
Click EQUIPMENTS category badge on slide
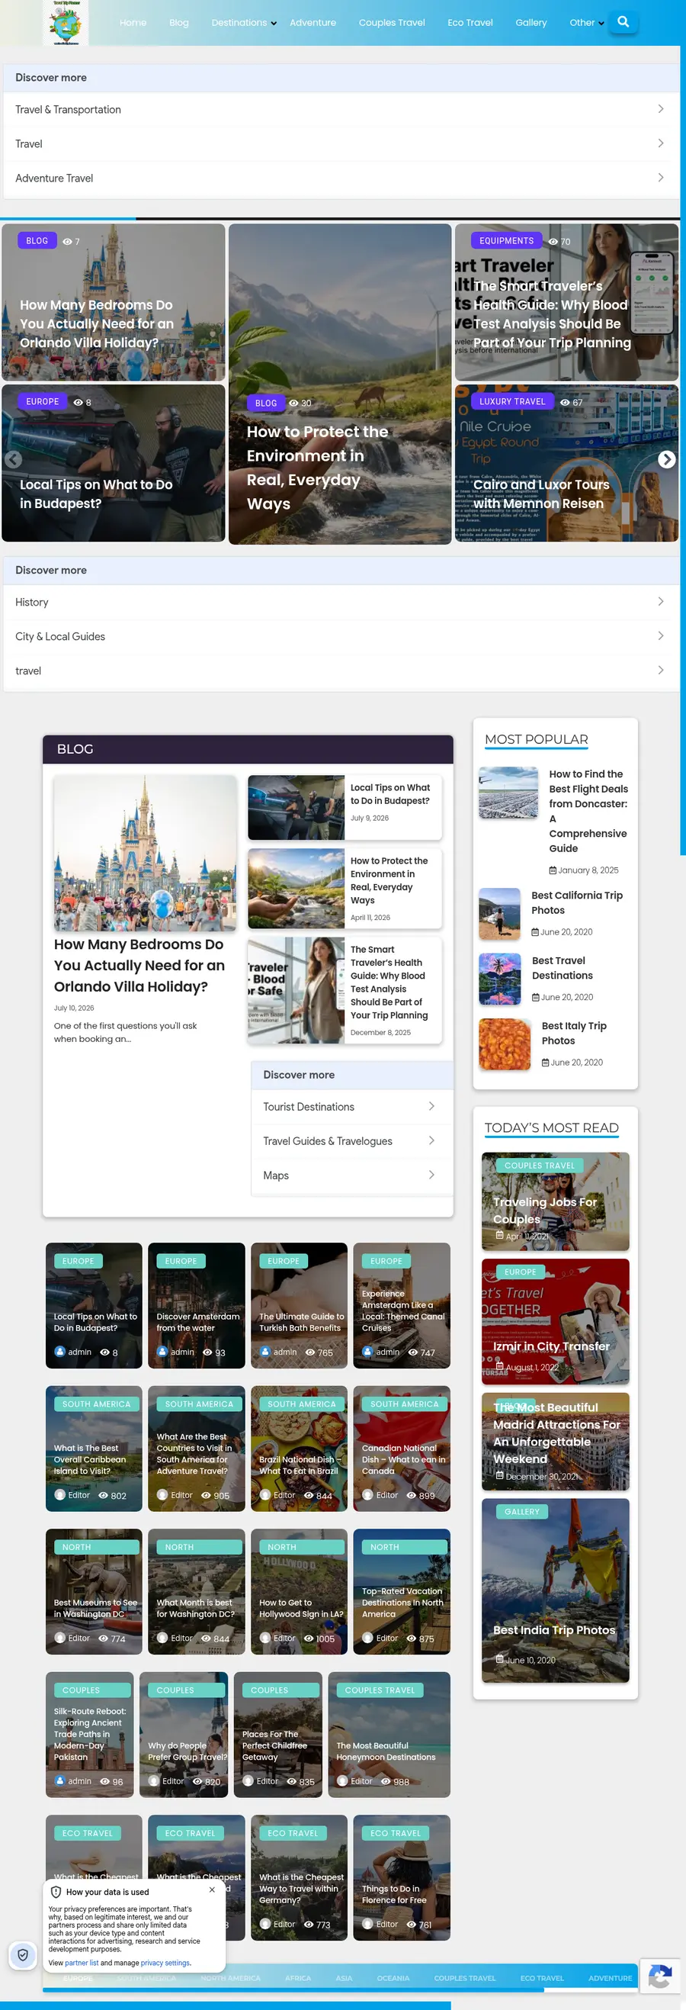coord(507,241)
